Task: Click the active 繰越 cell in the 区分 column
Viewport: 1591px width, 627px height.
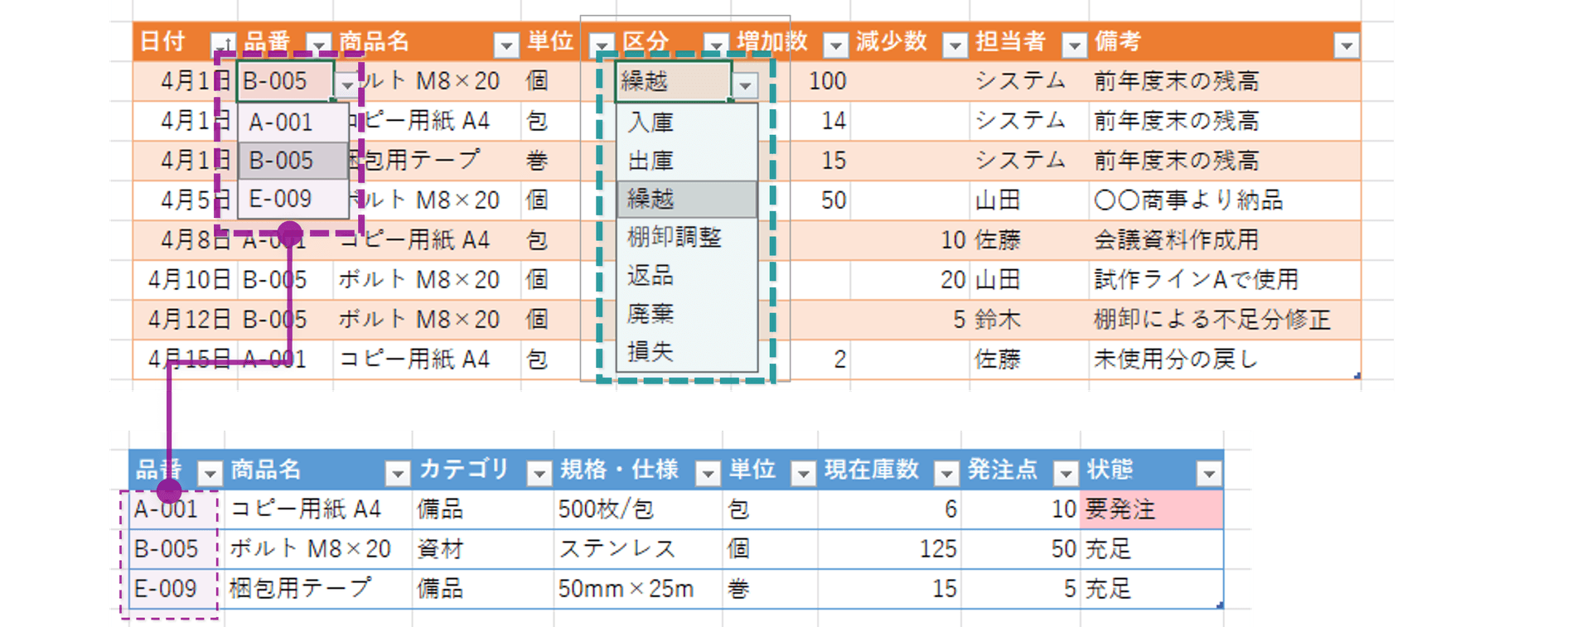Action: 674,81
